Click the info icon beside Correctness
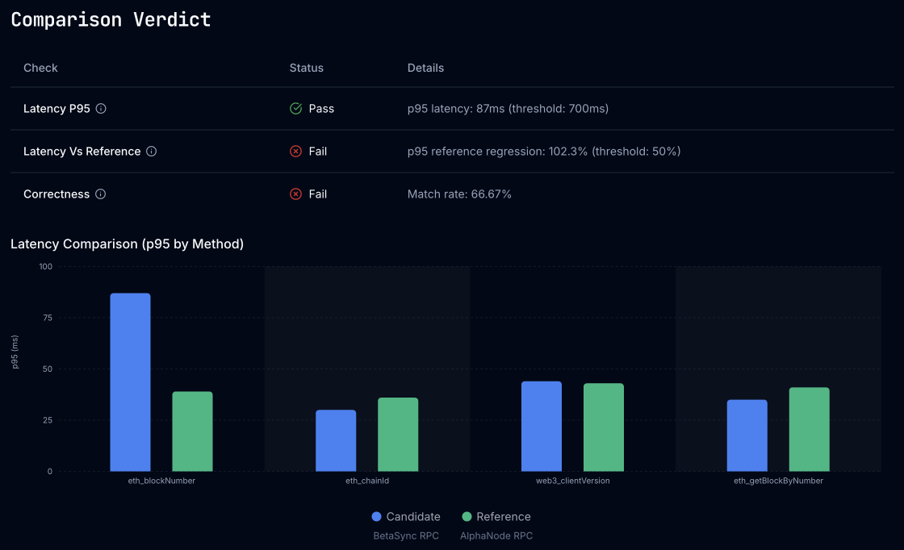Image resolution: width=904 pixels, height=550 pixels. pyautogui.click(x=100, y=194)
